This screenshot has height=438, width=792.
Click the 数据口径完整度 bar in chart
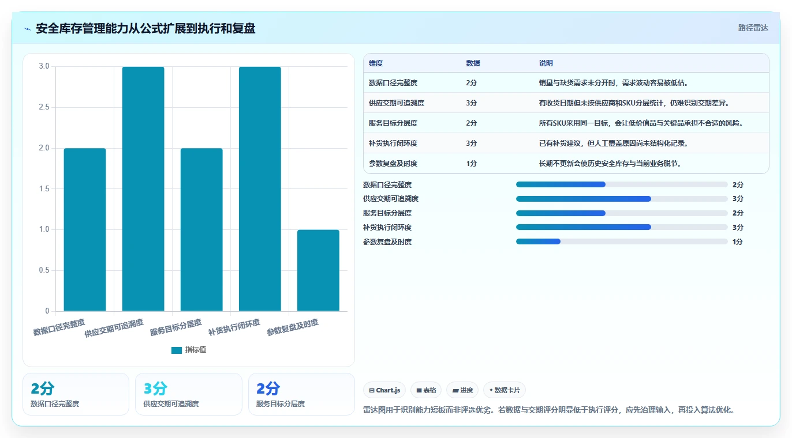pyautogui.click(x=85, y=229)
